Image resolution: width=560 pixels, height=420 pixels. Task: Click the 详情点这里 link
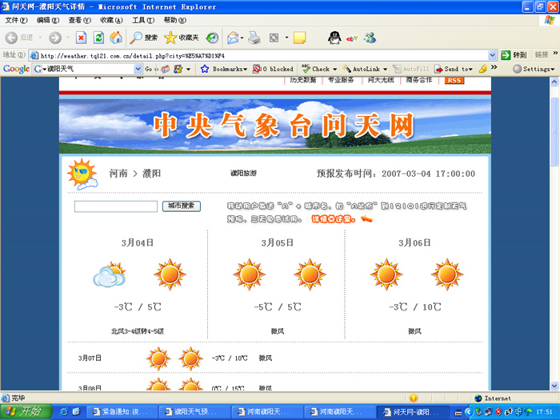pos(334,219)
